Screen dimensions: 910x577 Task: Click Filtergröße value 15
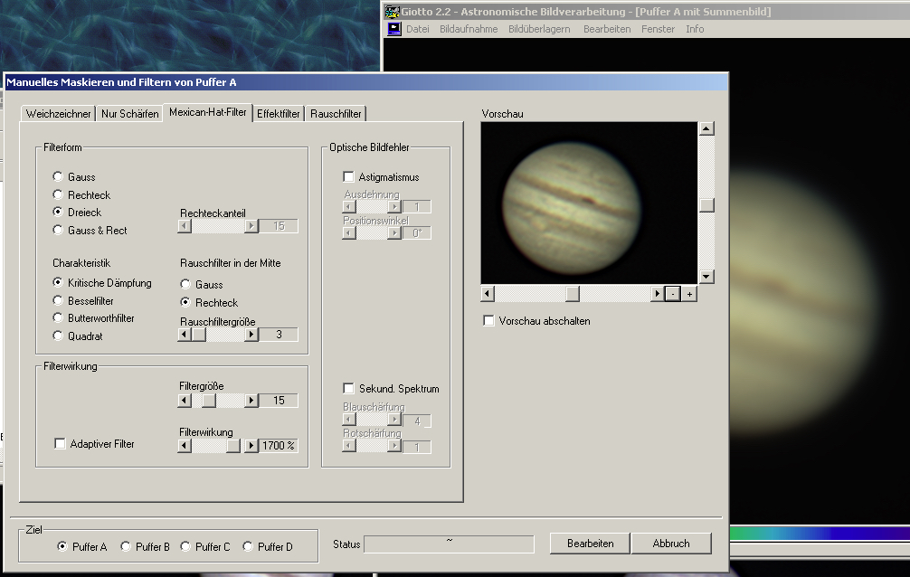[x=279, y=401]
